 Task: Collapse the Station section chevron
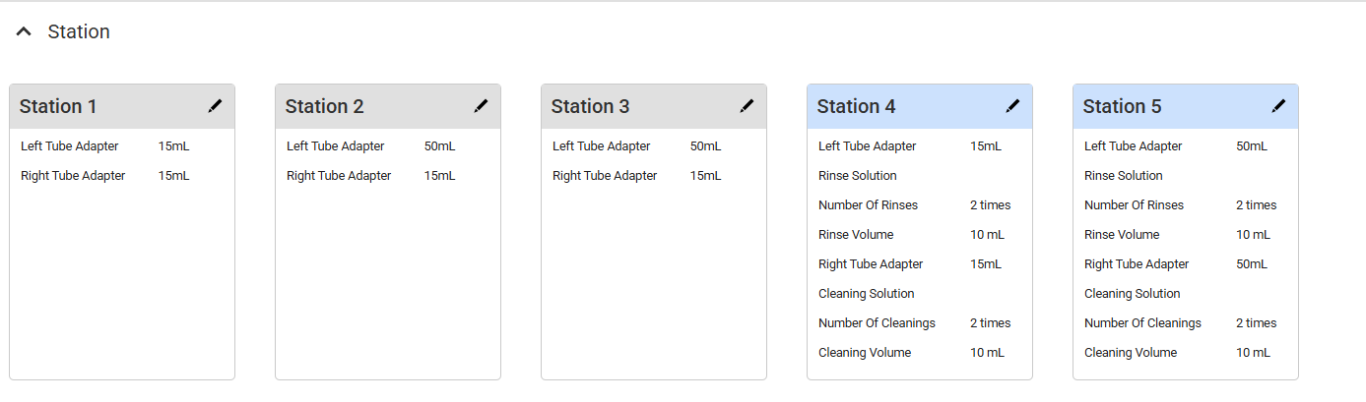tap(25, 32)
